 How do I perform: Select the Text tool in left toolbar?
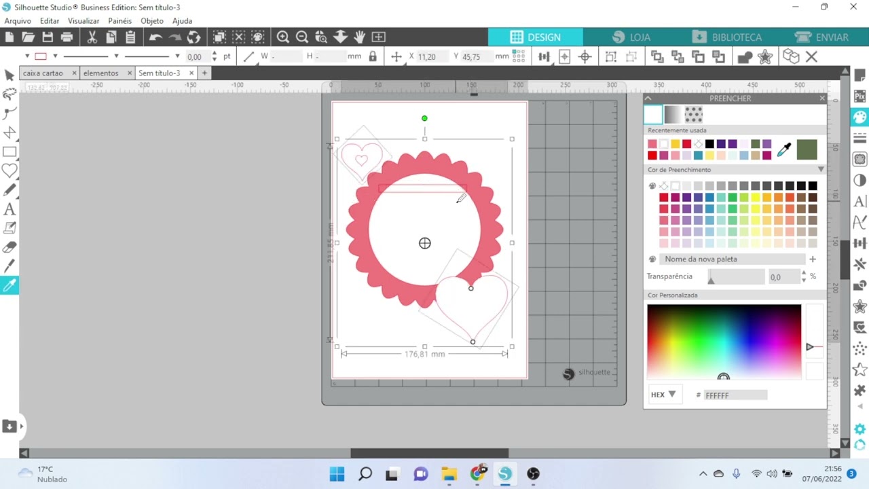pyautogui.click(x=10, y=209)
